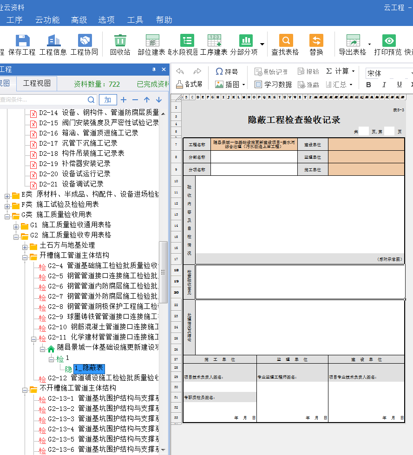Click the 加 button beside search
Screen dimensions: 413x455
pos(107,100)
